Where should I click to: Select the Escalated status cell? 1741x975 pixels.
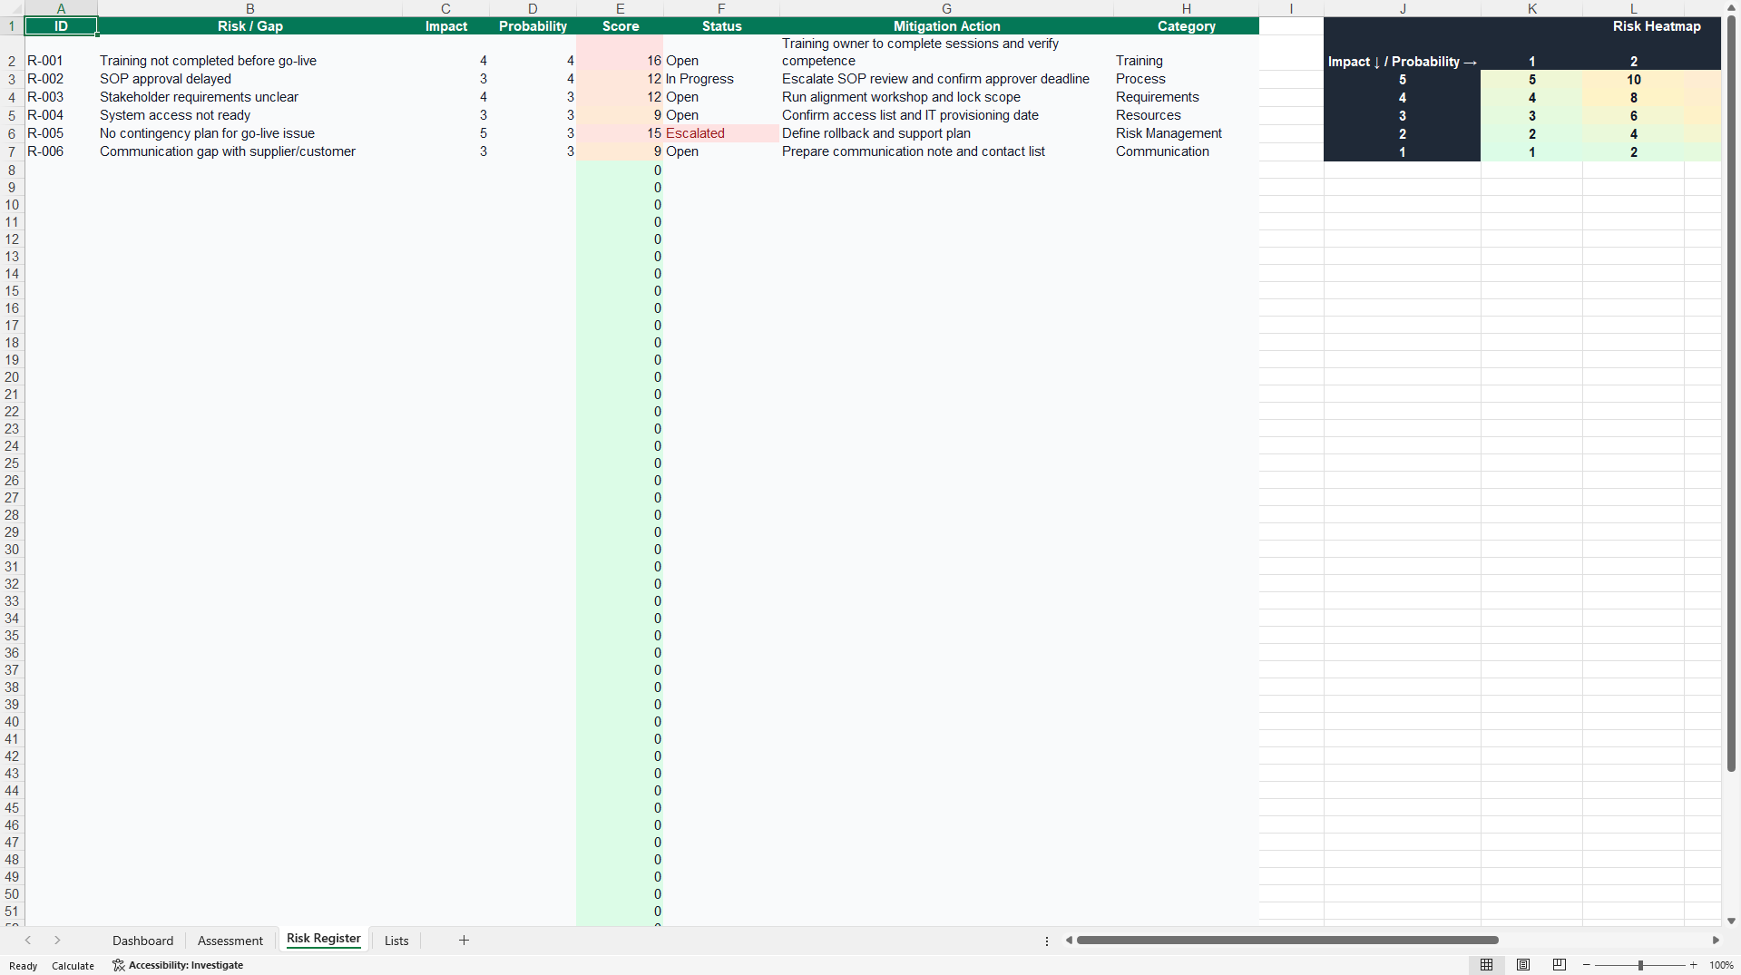pos(721,133)
